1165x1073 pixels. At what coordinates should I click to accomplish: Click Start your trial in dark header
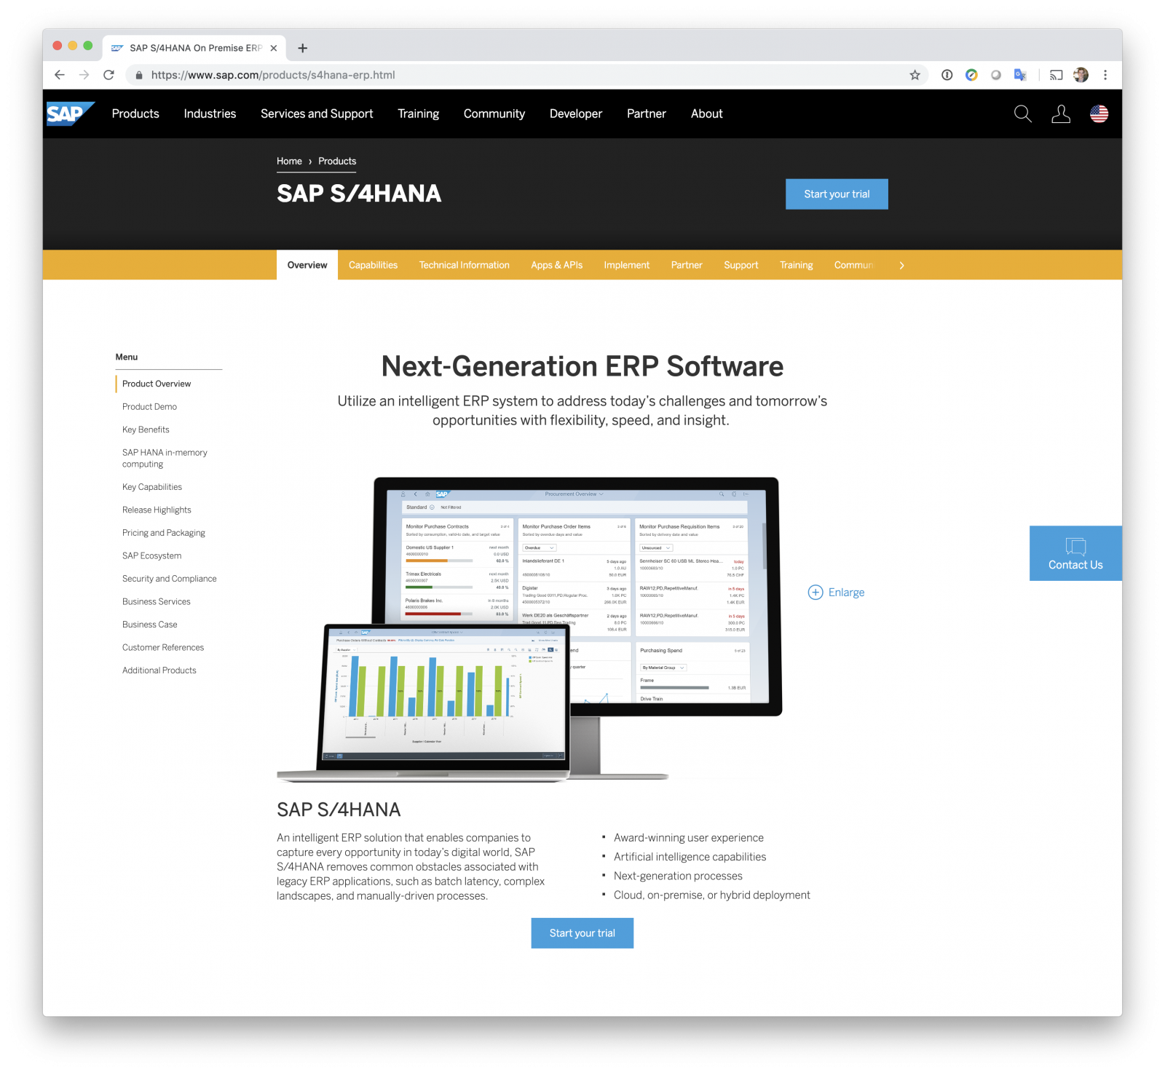point(837,194)
